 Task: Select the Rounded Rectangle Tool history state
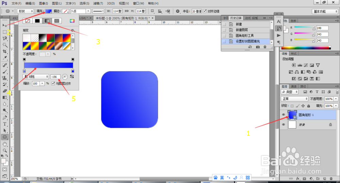coord(246,36)
